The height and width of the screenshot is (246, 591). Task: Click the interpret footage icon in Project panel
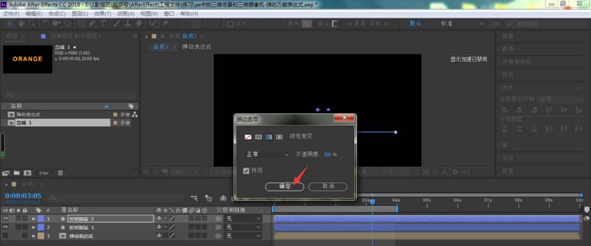pos(5,173)
